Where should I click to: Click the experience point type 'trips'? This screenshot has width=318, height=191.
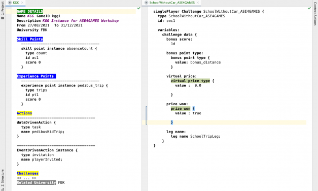(x=42, y=90)
